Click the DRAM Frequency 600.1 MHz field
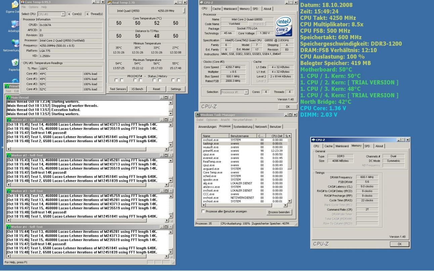Screen dimensions: 434x271 point(366,177)
